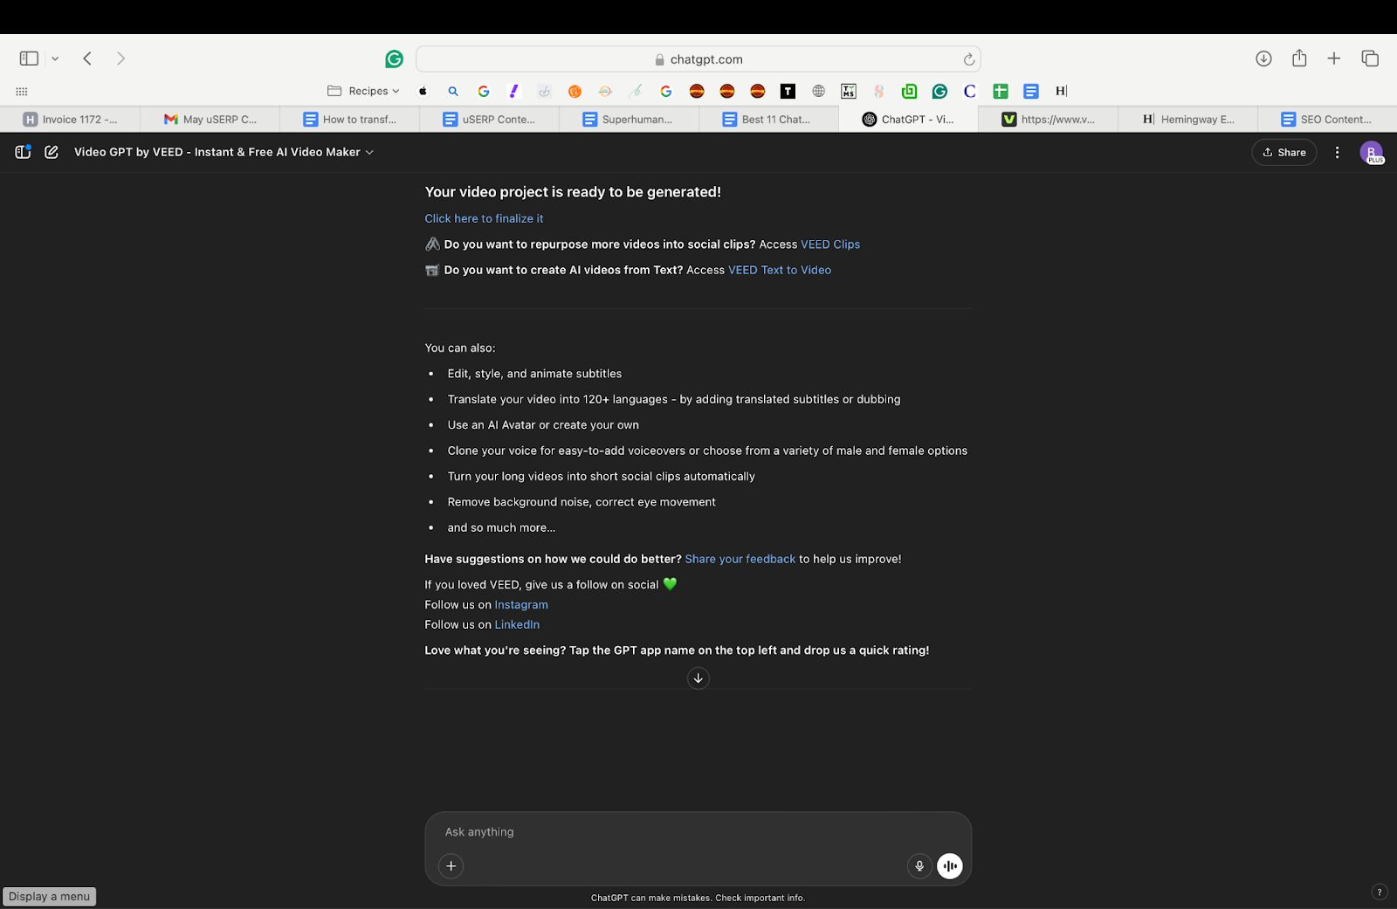Viewport: 1397px width, 909px height.
Task: Follow VEED via the Instagram link
Action: (x=521, y=605)
